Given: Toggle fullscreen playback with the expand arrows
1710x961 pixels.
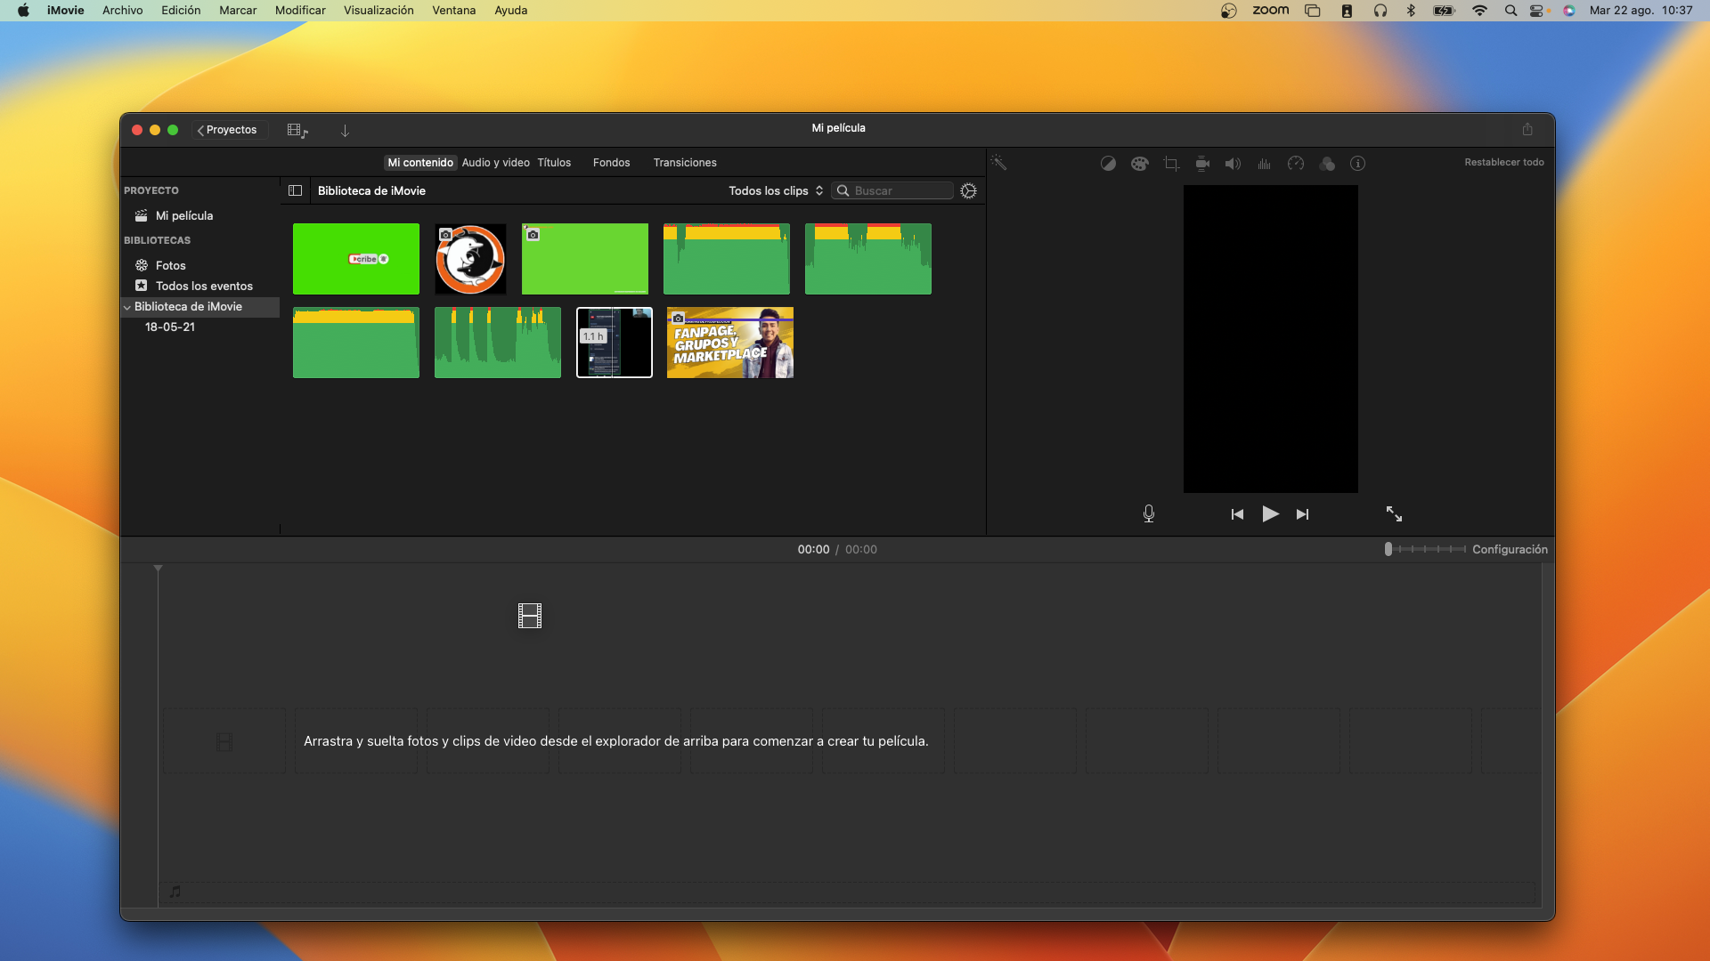Looking at the screenshot, I should pyautogui.click(x=1394, y=513).
